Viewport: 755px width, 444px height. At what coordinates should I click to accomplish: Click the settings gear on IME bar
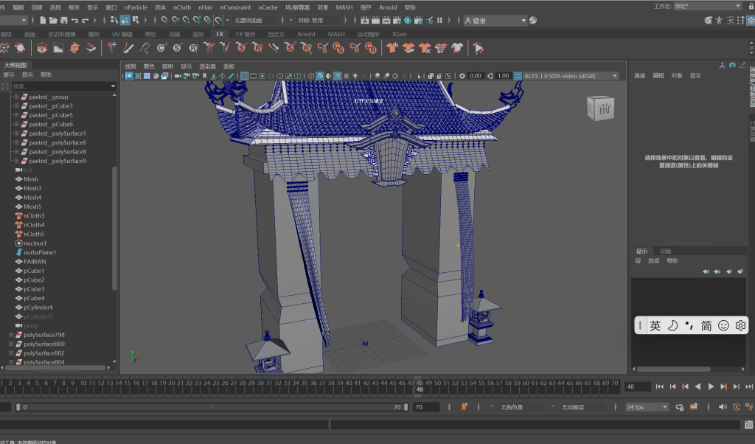[x=740, y=325]
